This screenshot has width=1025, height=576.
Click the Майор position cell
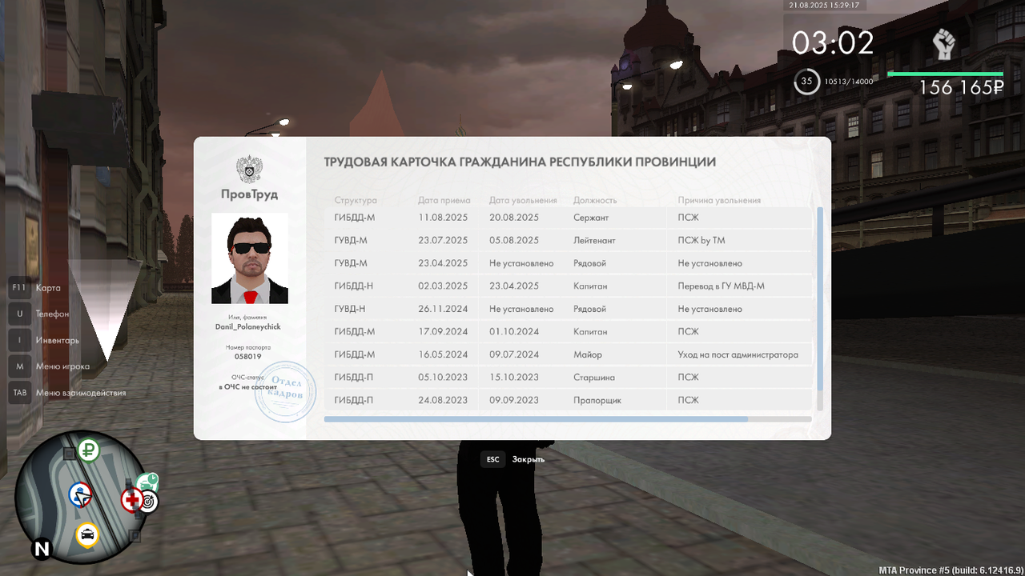click(x=588, y=354)
